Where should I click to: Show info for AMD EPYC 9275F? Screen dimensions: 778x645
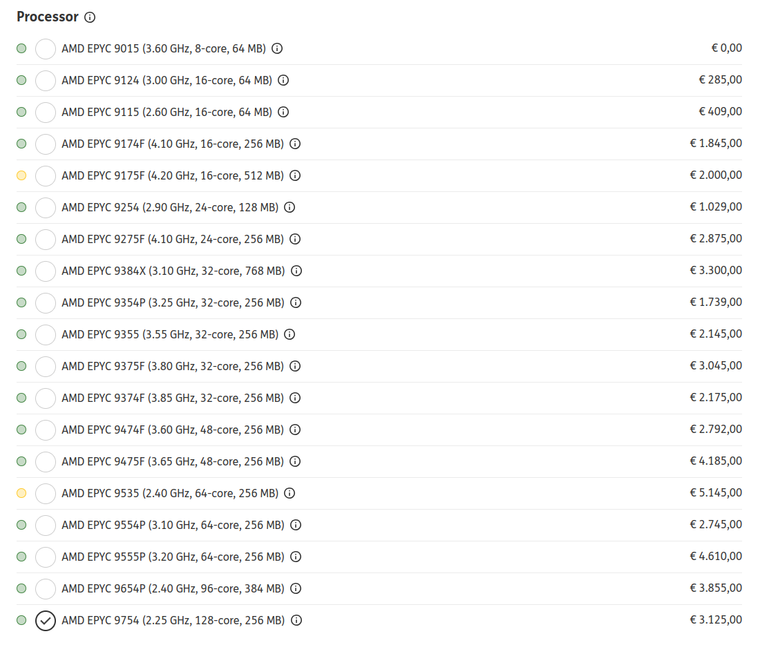coord(295,239)
